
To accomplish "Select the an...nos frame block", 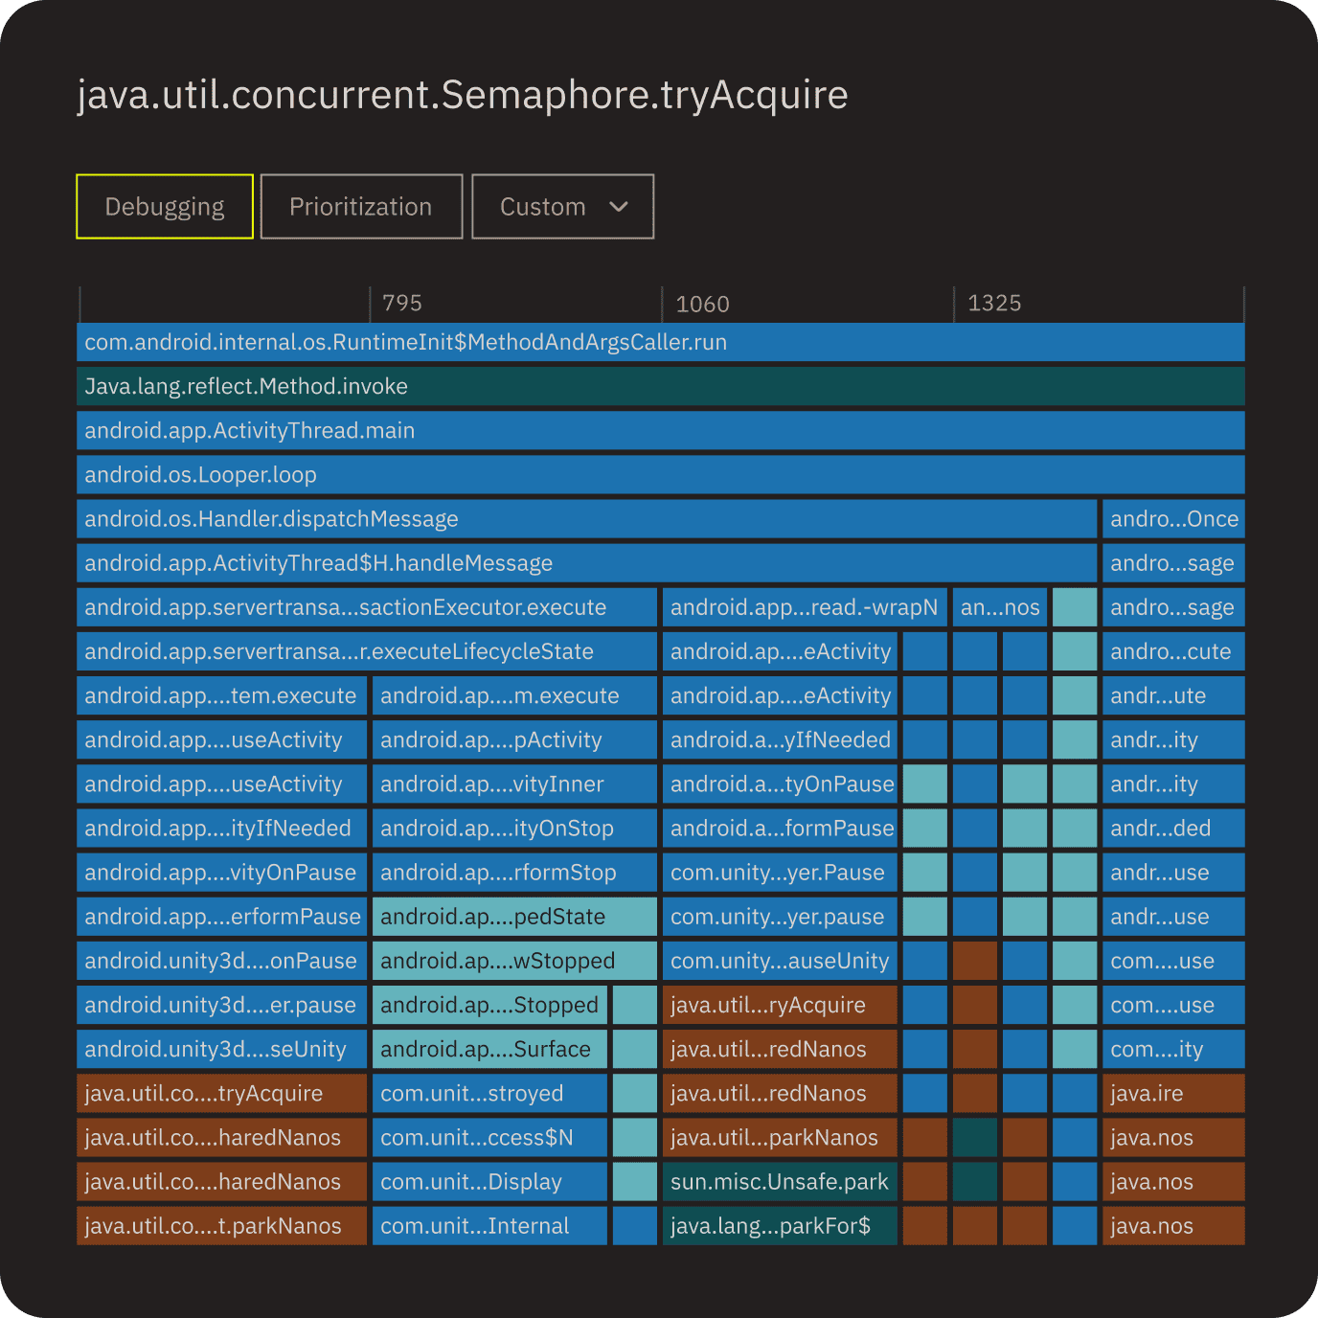I will [x=1000, y=606].
